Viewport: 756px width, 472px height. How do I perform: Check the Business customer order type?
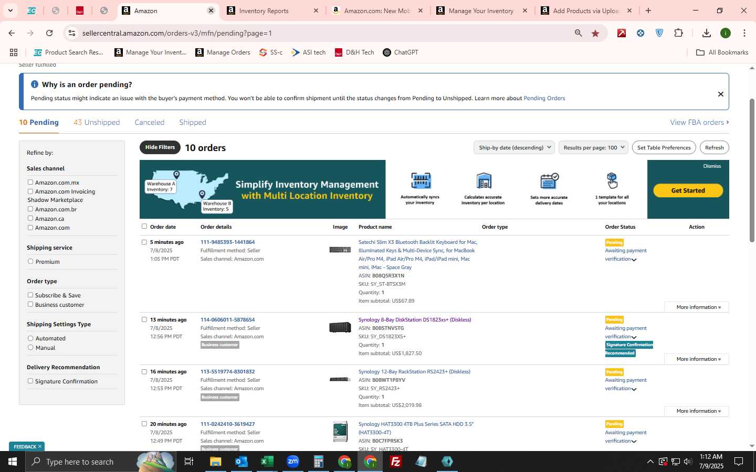click(30, 304)
